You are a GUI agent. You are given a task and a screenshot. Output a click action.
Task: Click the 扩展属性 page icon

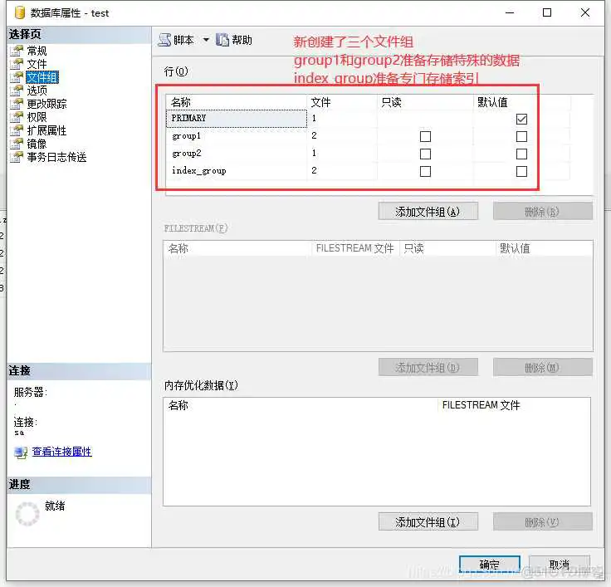coord(17,130)
